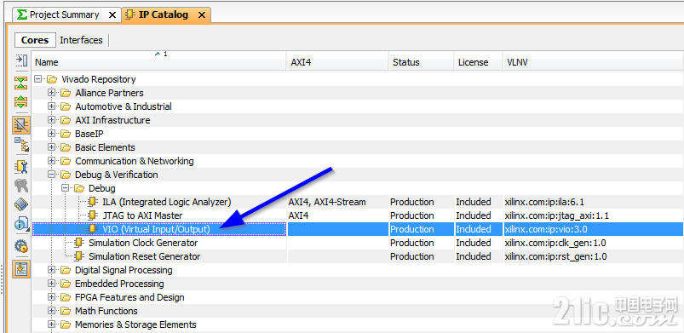Click VLNV text xilinx.com:ip:jtag_axi:1.1
The height and width of the screenshot is (333, 684).
tap(556, 215)
